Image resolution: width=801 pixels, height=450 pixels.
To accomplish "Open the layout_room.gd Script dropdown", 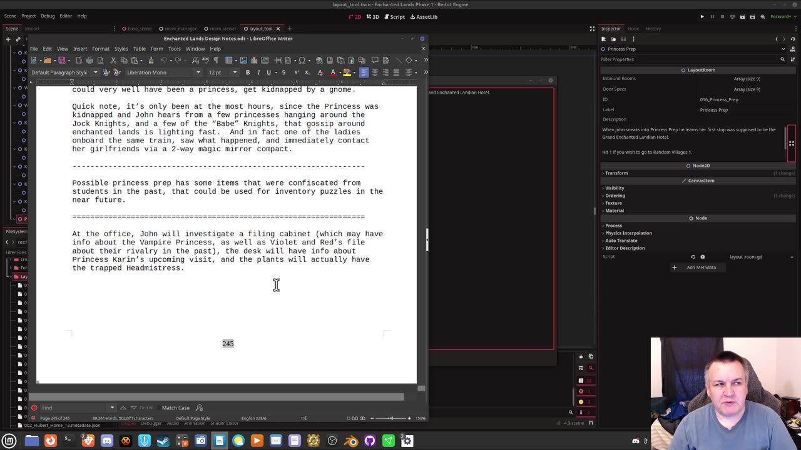I will [x=792, y=257].
